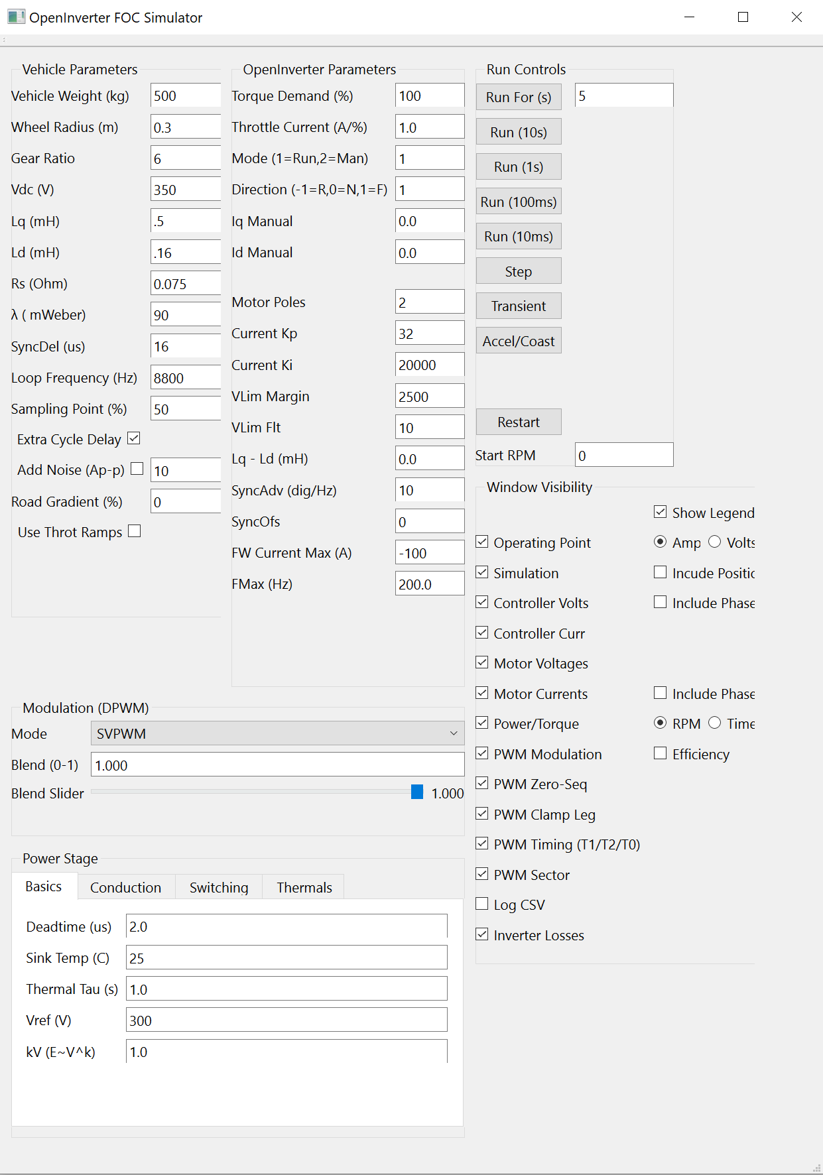Toggle the Efficiency checkbox

tap(660, 753)
